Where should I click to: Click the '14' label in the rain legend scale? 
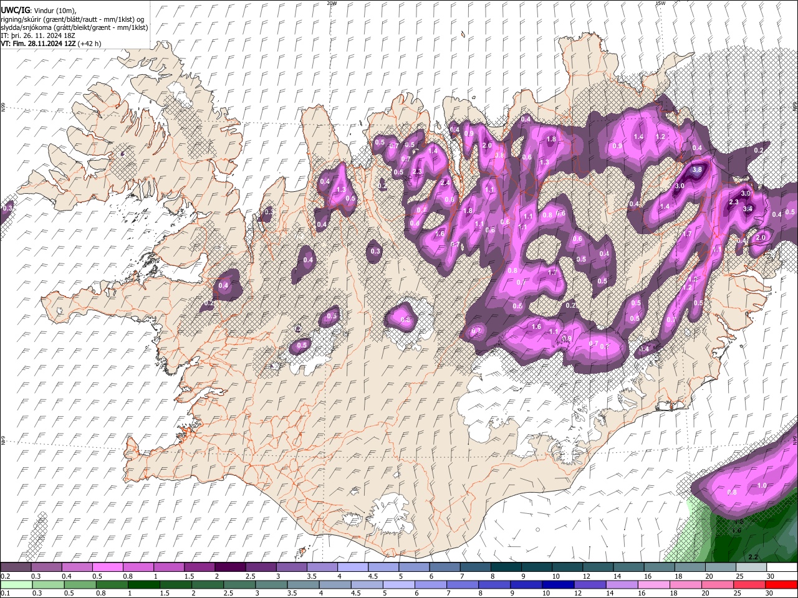tap(611, 593)
